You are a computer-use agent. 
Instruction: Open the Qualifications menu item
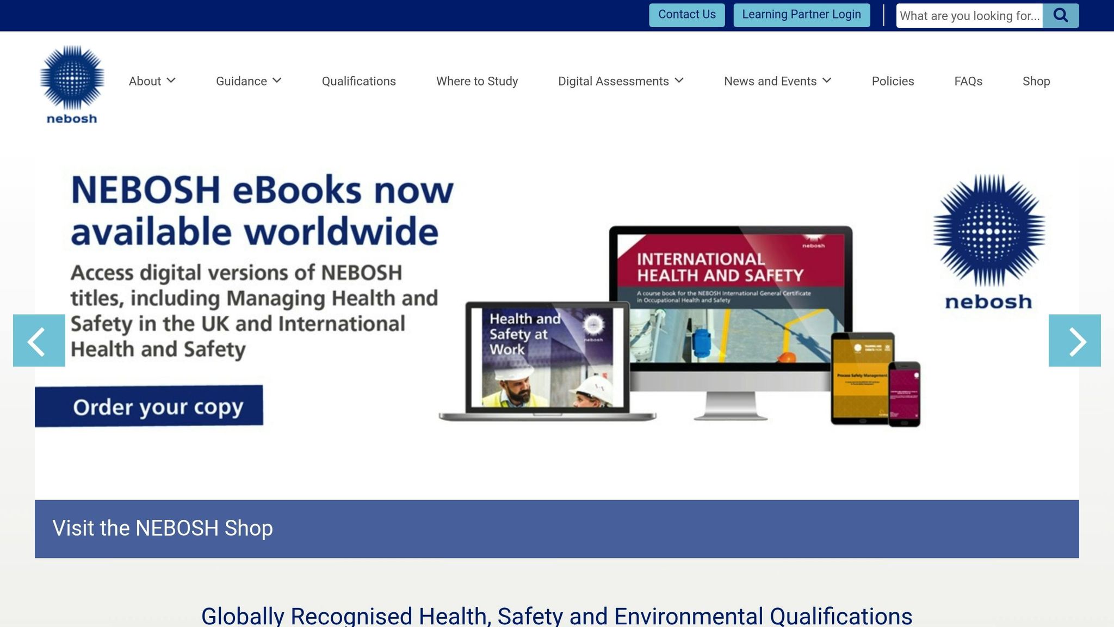pos(359,81)
